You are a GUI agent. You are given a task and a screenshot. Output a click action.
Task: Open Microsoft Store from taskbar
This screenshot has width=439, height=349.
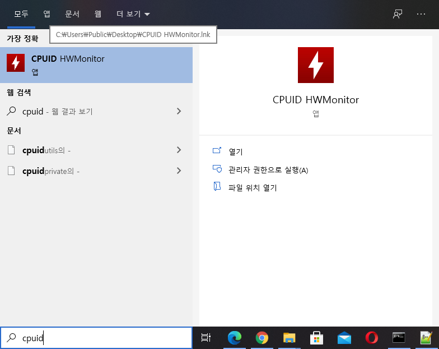317,338
